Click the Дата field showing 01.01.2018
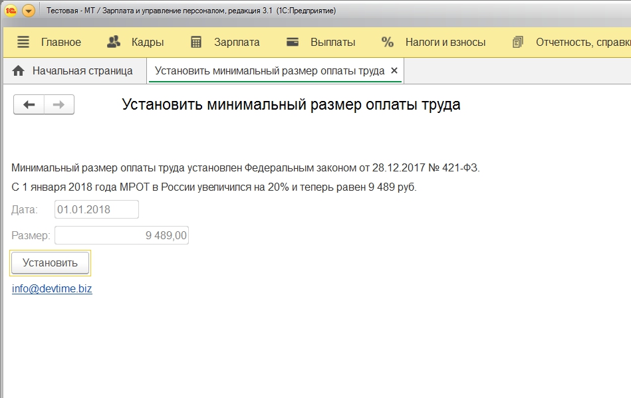Image resolution: width=631 pixels, height=398 pixels. point(96,209)
